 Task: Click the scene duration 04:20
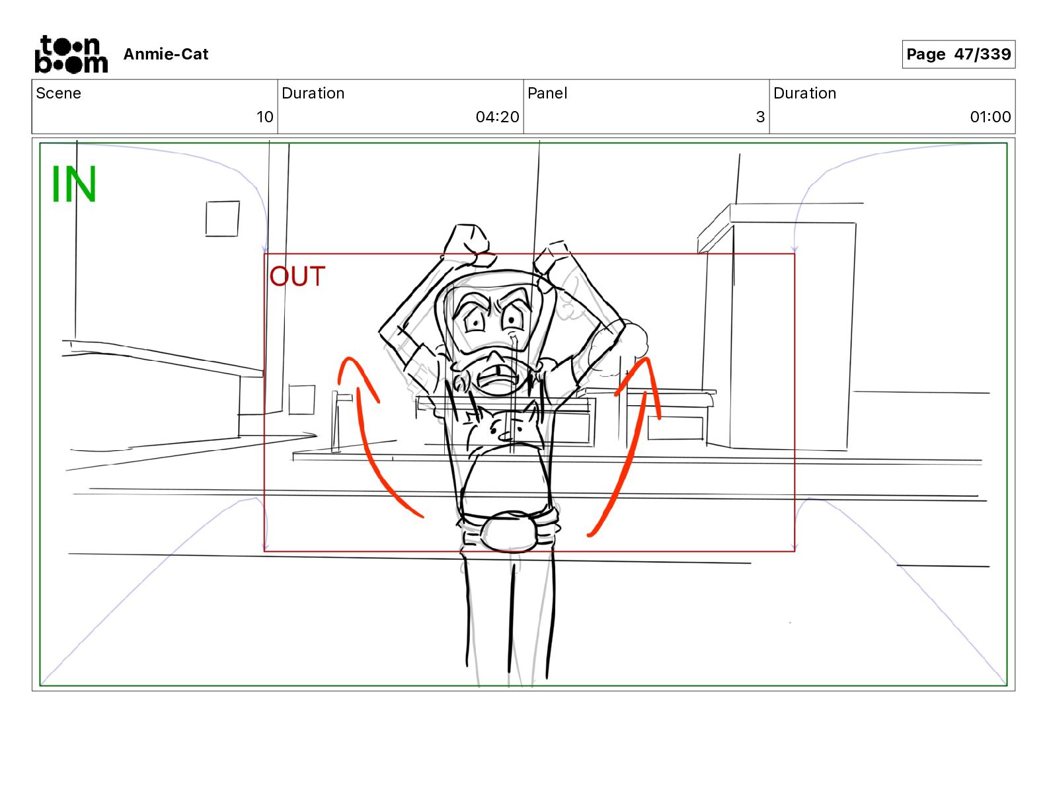(x=498, y=117)
